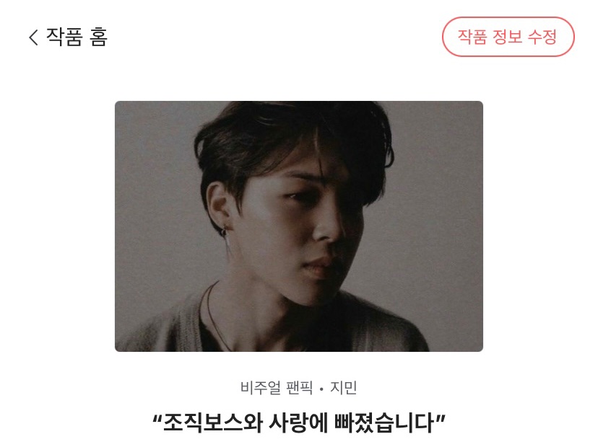
Task: Select the 비주얼 팬픽 category label
Action: click(277, 388)
